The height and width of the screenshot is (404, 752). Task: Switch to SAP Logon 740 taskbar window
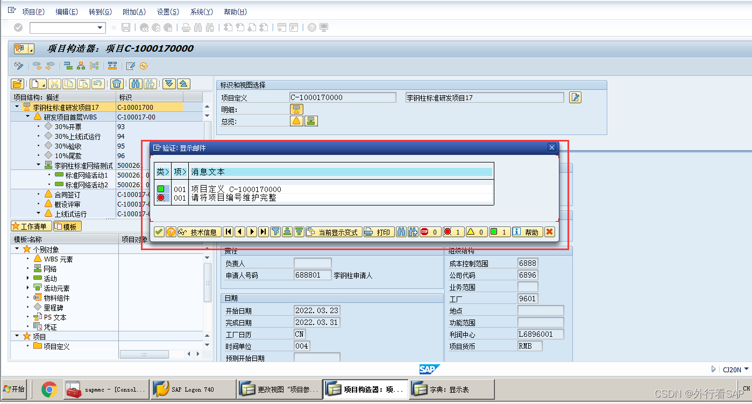(x=193, y=389)
